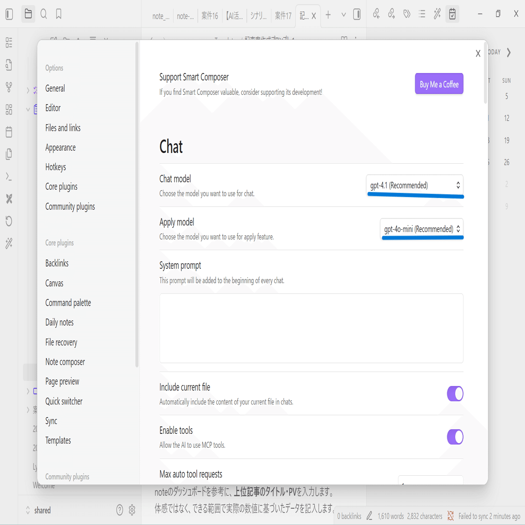Disable the Include current file toggle
This screenshot has height=525, width=525.
point(455,394)
